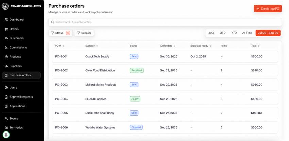Click Clear Pond Distribution supplier name
289x141 pixels.
[100, 70]
